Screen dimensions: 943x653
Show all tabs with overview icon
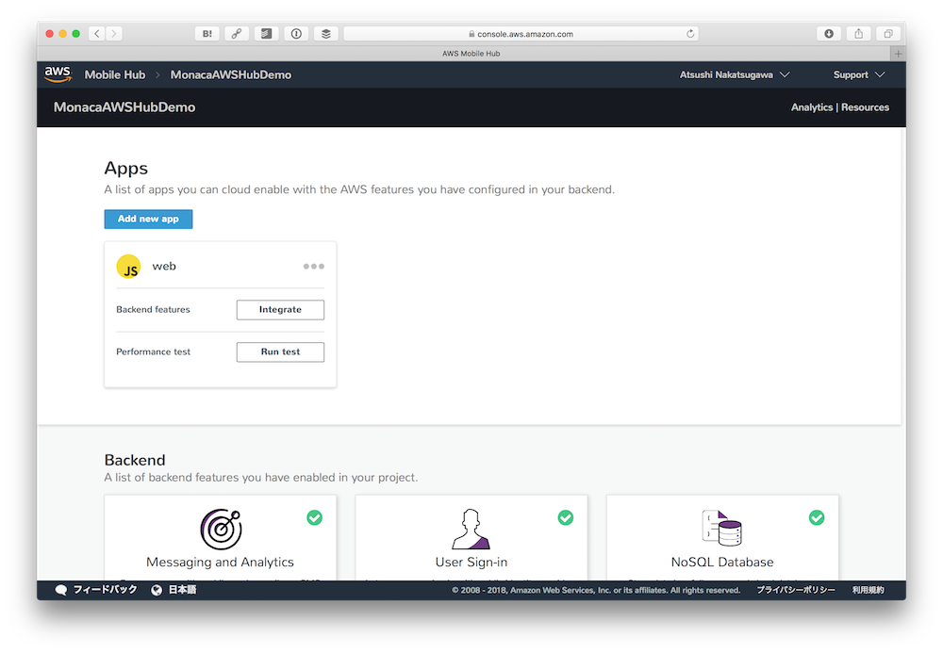tap(887, 34)
